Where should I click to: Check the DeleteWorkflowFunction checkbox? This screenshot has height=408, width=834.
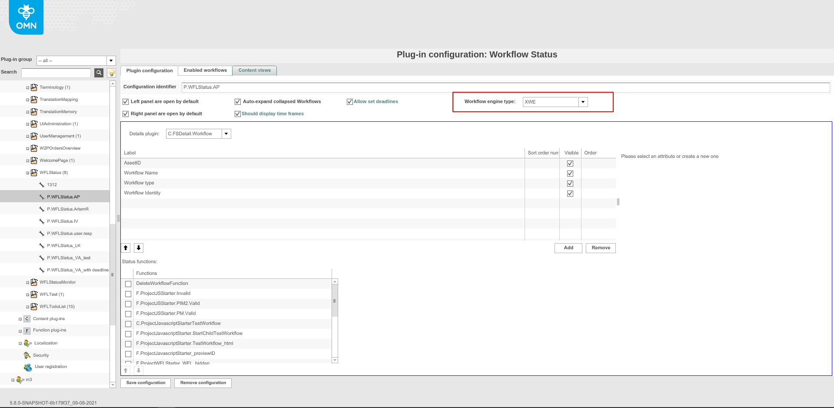128,284
